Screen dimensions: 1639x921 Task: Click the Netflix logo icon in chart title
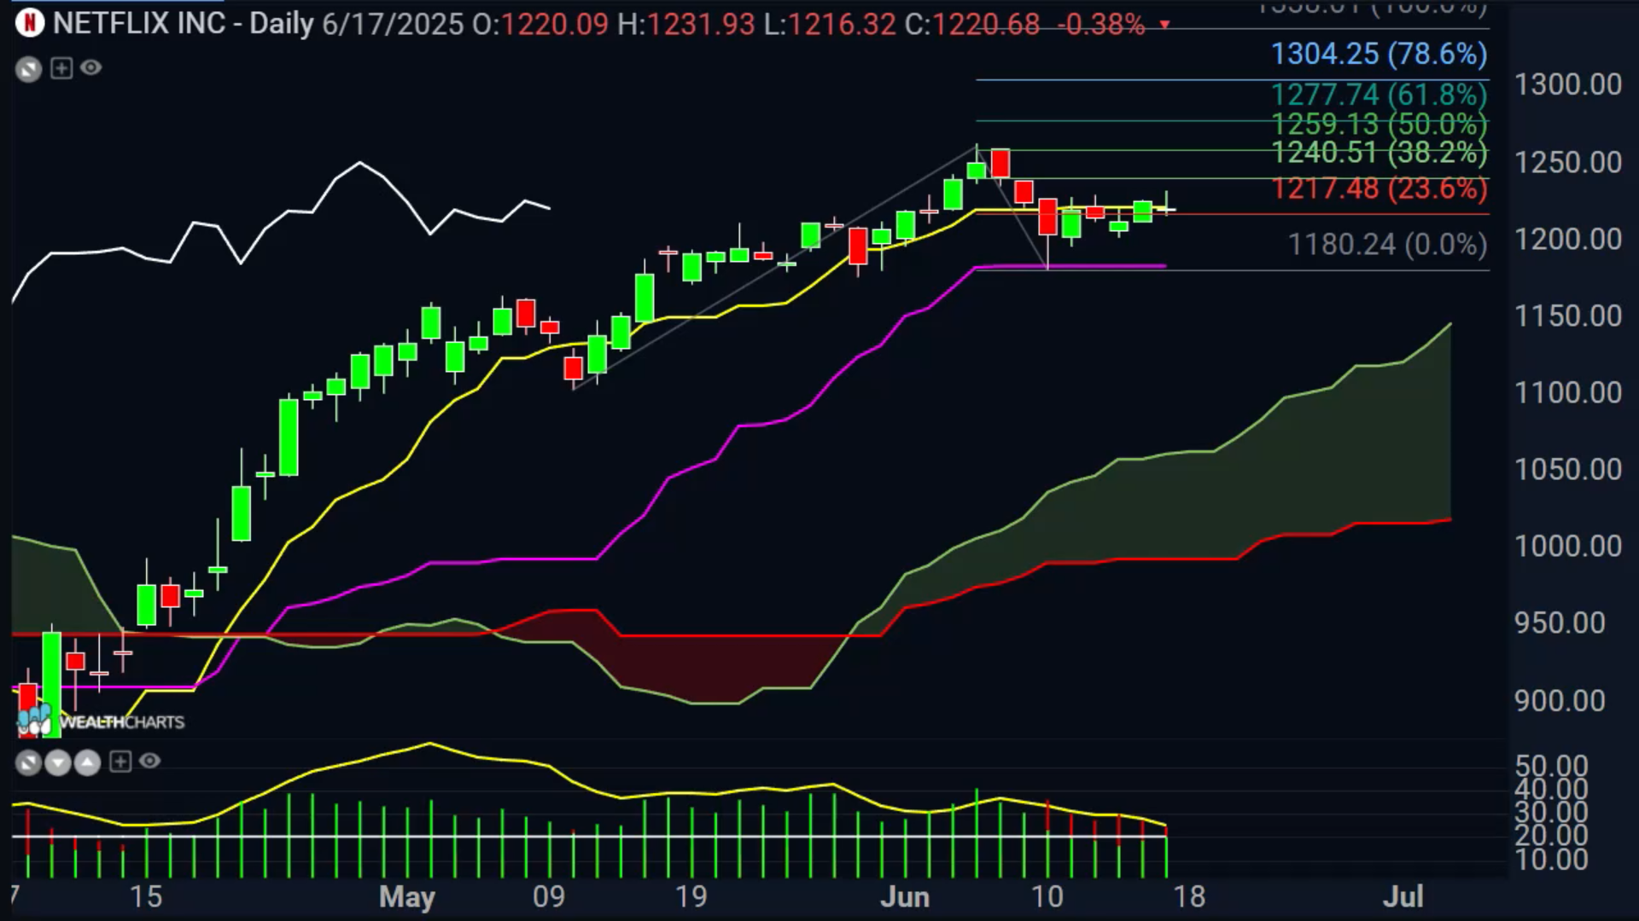(x=29, y=23)
